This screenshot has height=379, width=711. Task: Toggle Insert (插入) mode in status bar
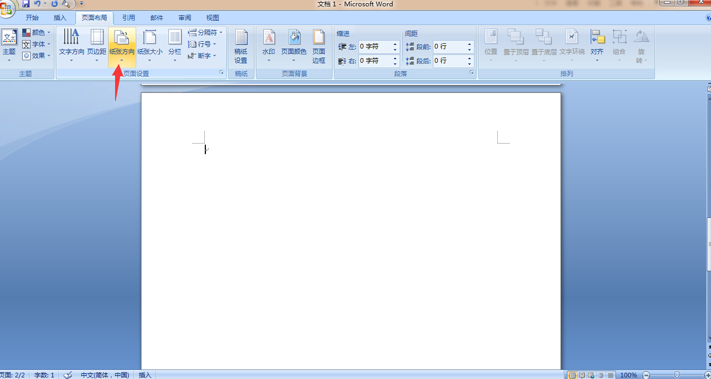coord(145,375)
